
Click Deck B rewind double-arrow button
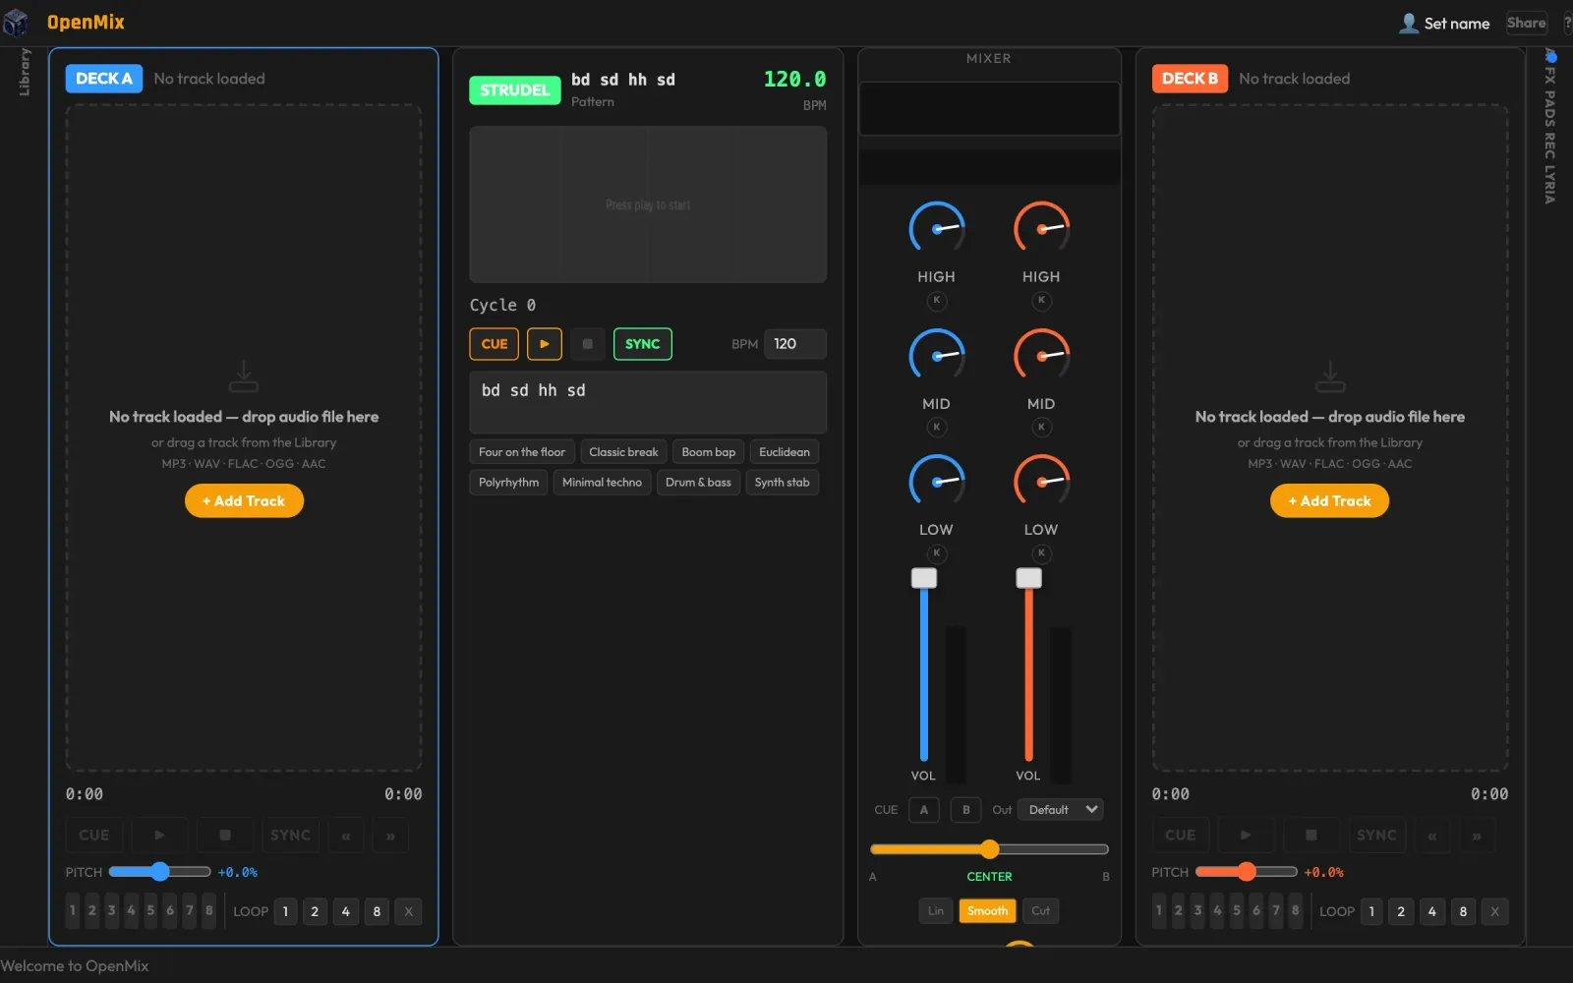[x=1432, y=836]
